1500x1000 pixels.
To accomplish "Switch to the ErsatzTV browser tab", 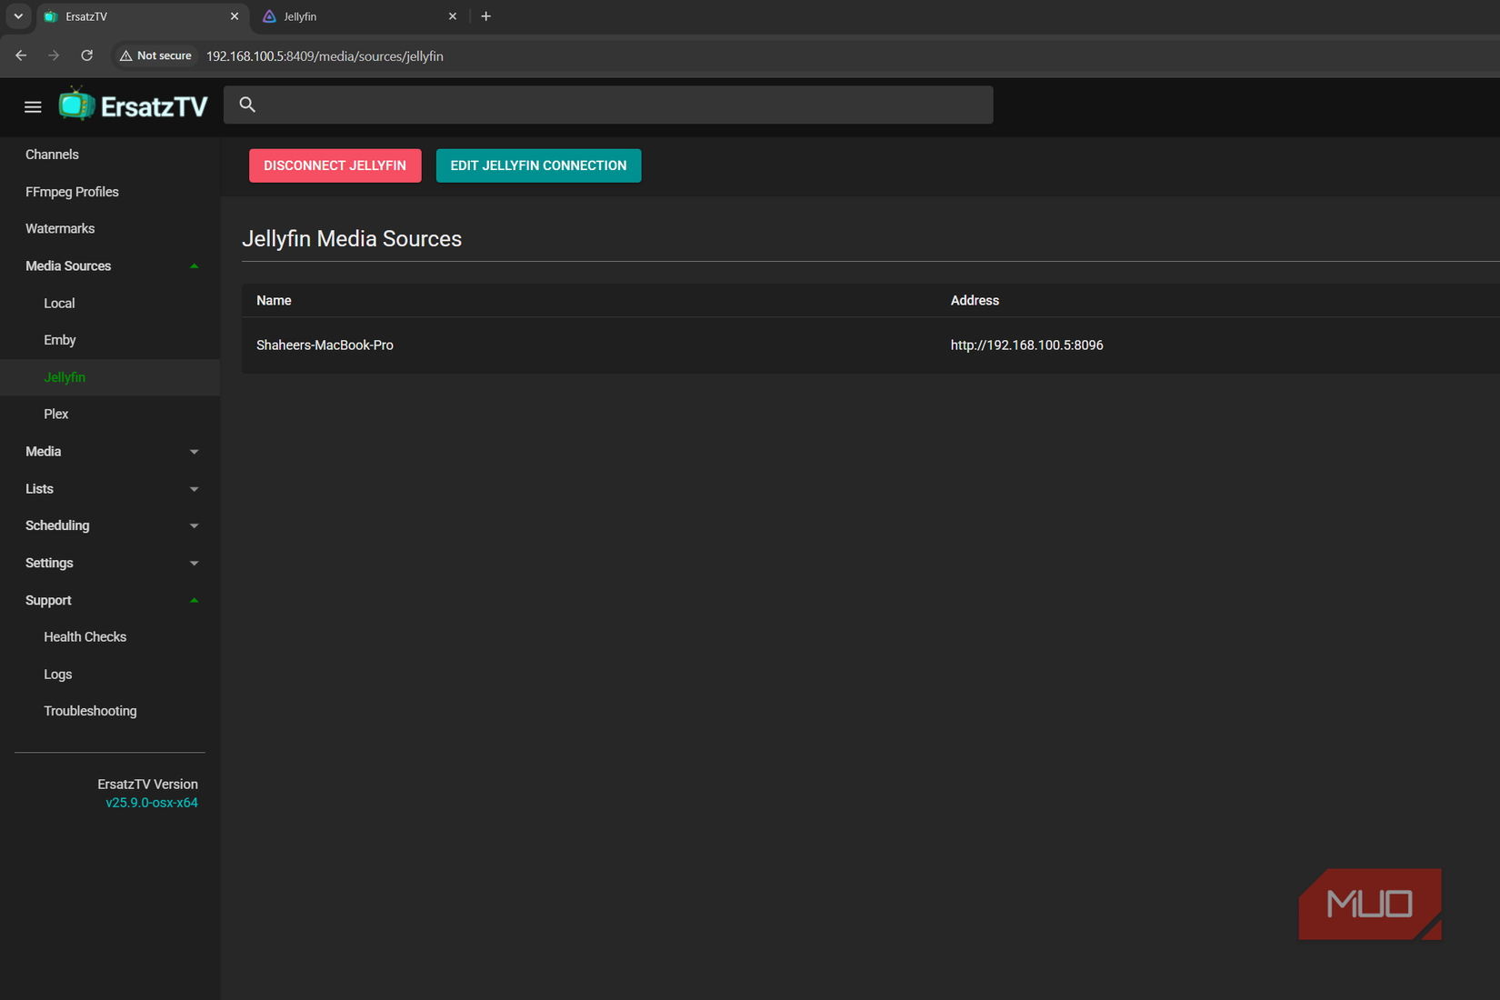I will (x=143, y=16).
